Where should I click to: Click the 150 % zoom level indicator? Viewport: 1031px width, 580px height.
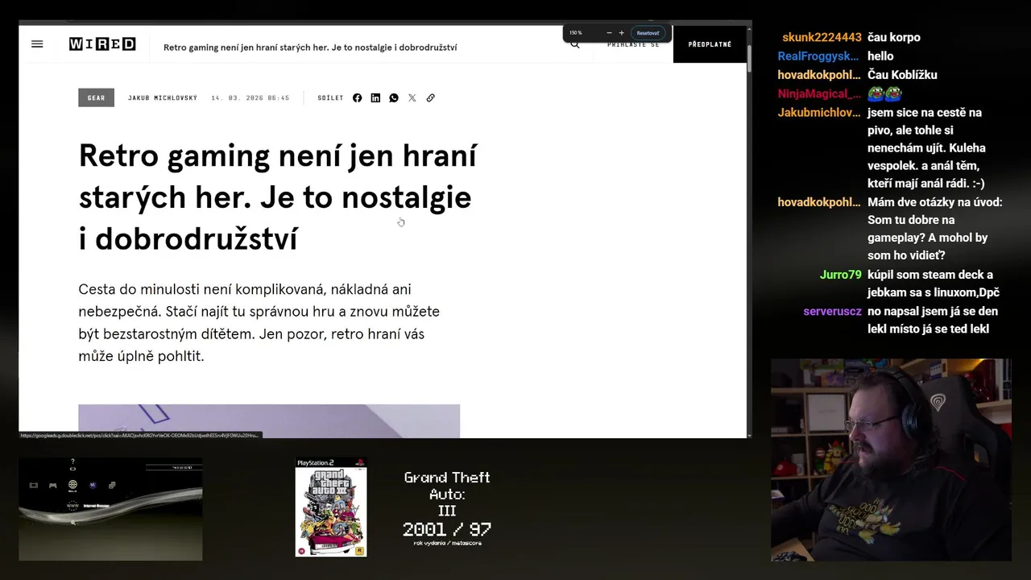(x=575, y=33)
